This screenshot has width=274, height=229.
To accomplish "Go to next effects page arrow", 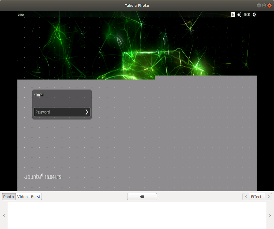I will coord(268,197).
